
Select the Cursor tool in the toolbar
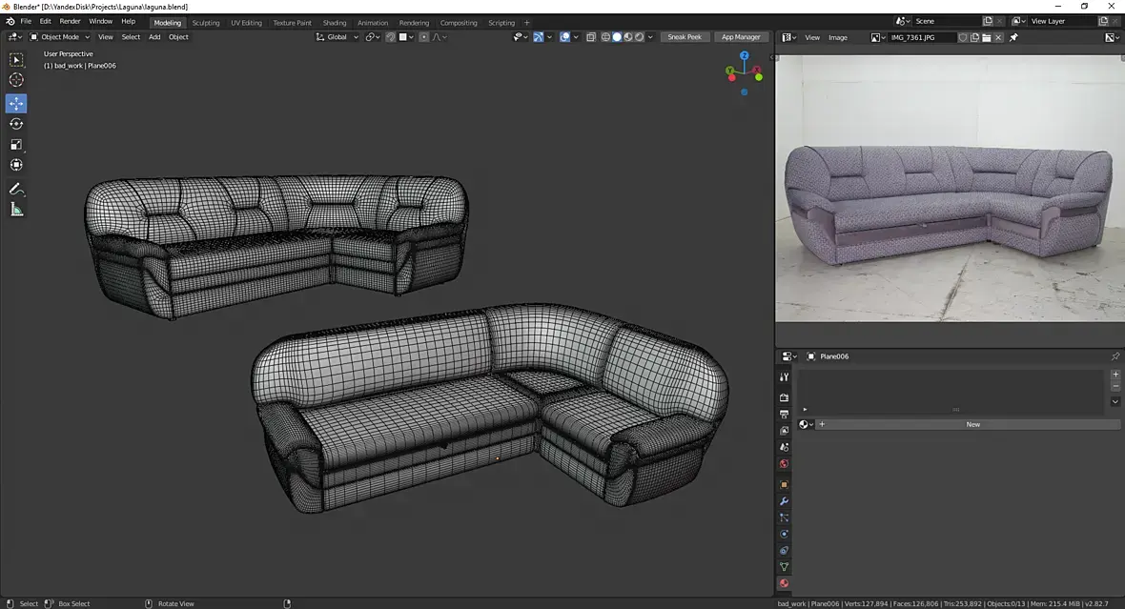16,80
